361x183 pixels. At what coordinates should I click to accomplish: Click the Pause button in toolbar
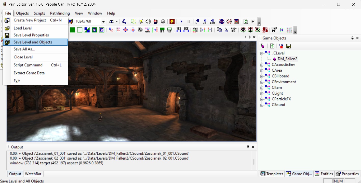pyautogui.click(x=189, y=21)
